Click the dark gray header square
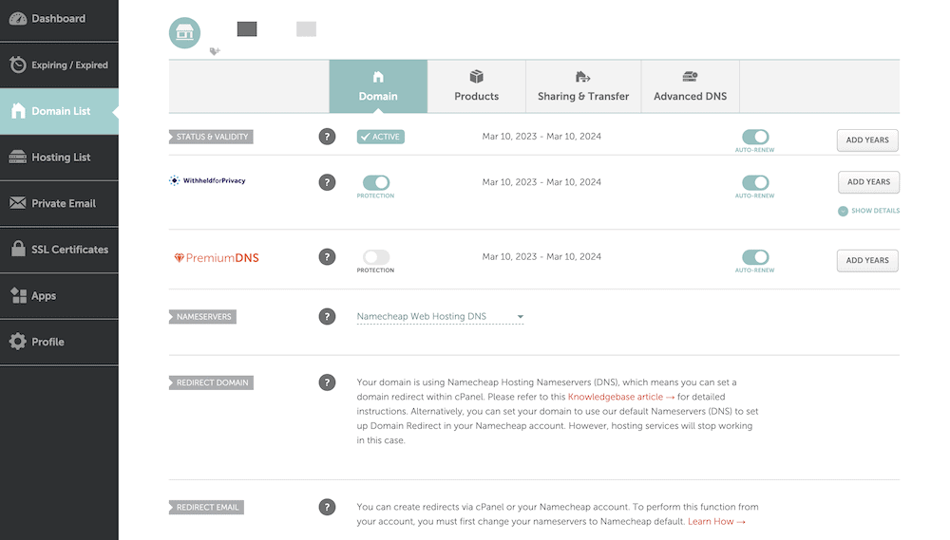This screenshot has width=950, height=540. coord(247,29)
